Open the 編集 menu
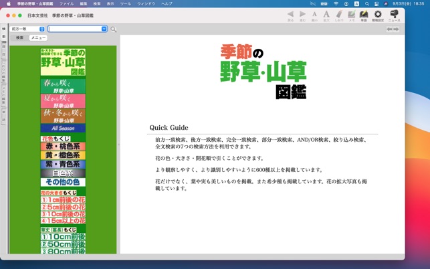The height and width of the screenshot is (269, 430). pyautogui.click(x=84, y=3)
